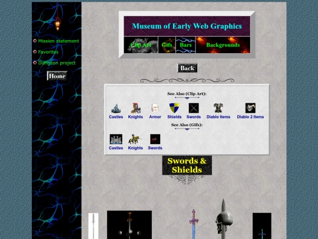318x239 pixels.
Task: Click the Knights clip art icon
Action: [135, 108]
